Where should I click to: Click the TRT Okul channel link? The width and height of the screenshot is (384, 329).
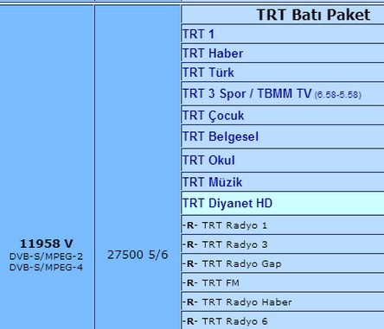[208, 161]
